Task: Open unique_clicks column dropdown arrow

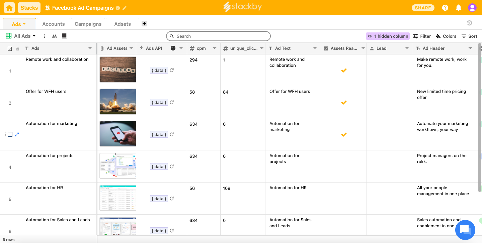Action: [262, 48]
